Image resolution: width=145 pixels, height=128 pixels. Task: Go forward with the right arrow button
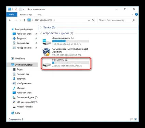click(16, 20)
